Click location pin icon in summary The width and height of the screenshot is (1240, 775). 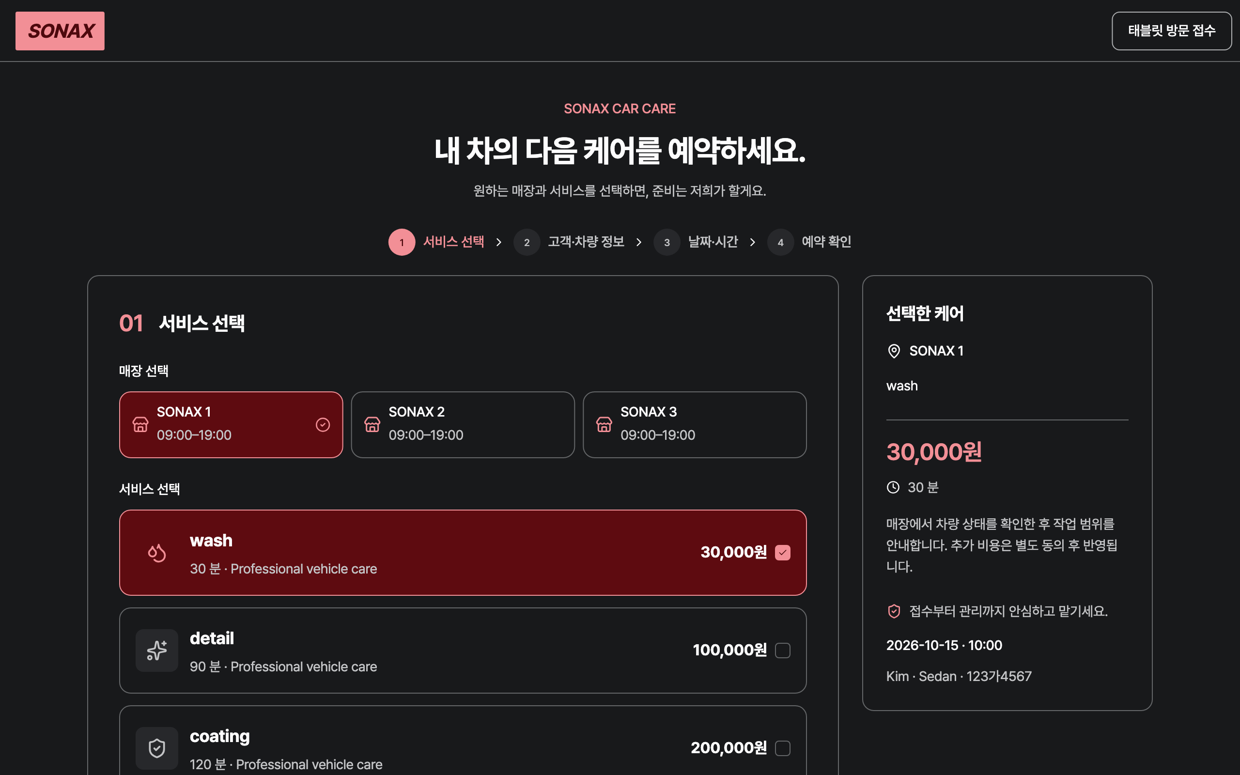(x=894, y=351)
